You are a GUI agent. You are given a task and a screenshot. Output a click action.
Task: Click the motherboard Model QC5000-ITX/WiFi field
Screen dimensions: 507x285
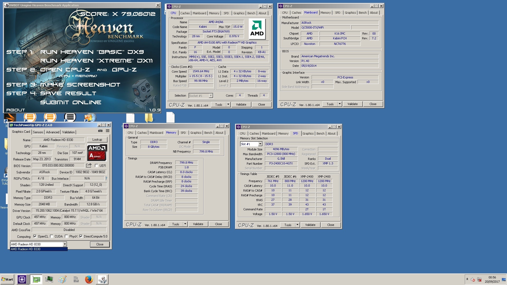pos(325,27)
